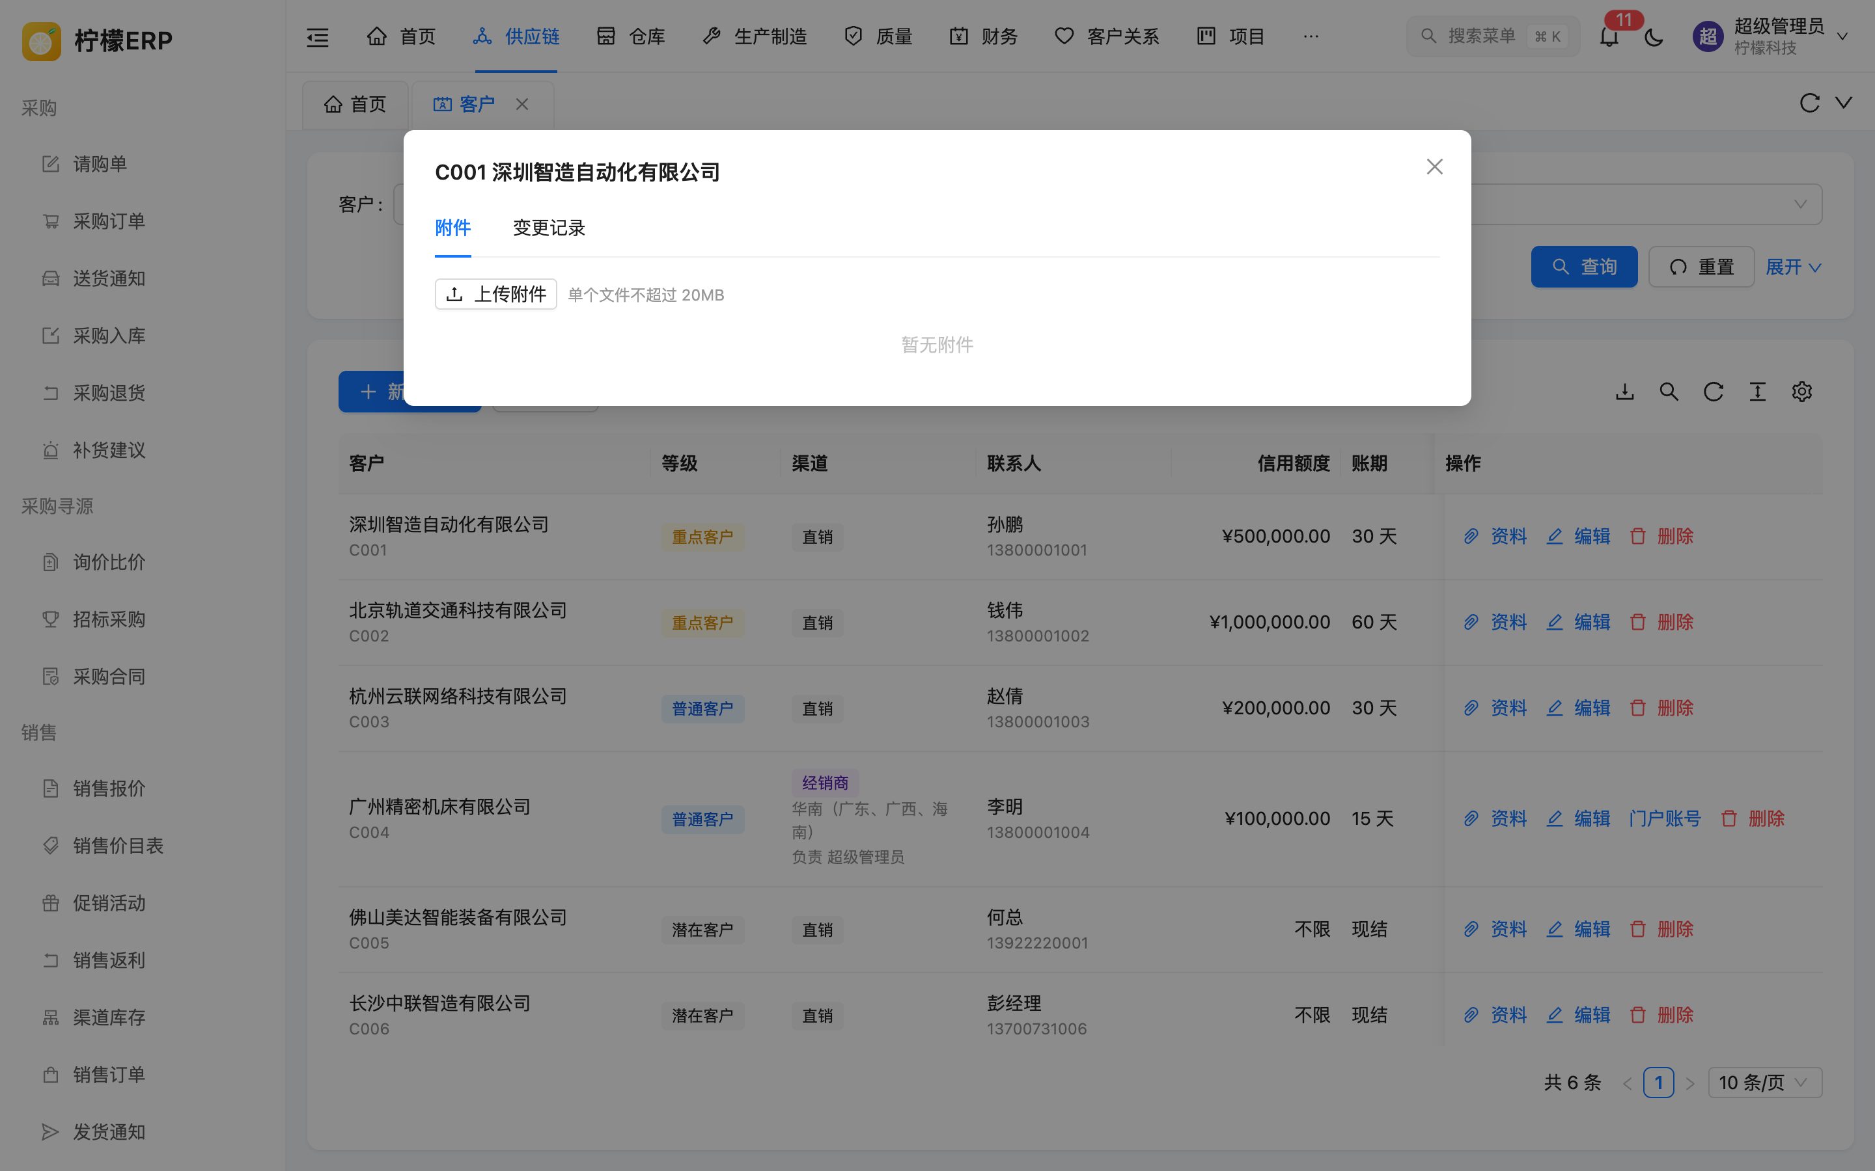The height and width of the screenshot is (1171, 1875).
Task: Click the 首页 page tab
Action: point(355,104)
